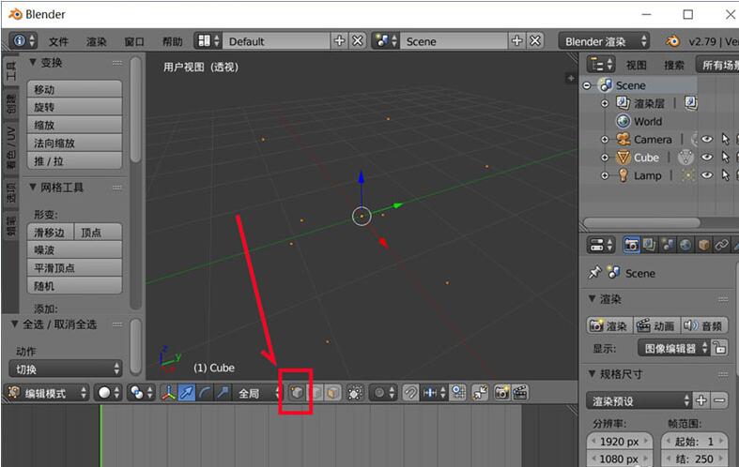739x467 pixels.
Task: Add new screen layout with plus
Action: pos(339,41)
